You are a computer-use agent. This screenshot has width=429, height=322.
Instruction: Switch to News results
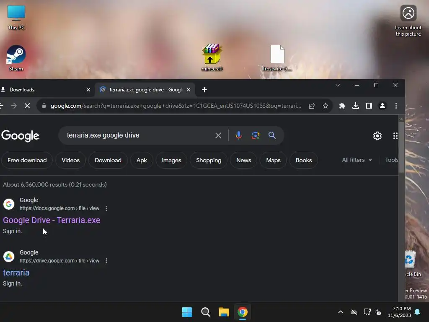[x=243, y=160]
